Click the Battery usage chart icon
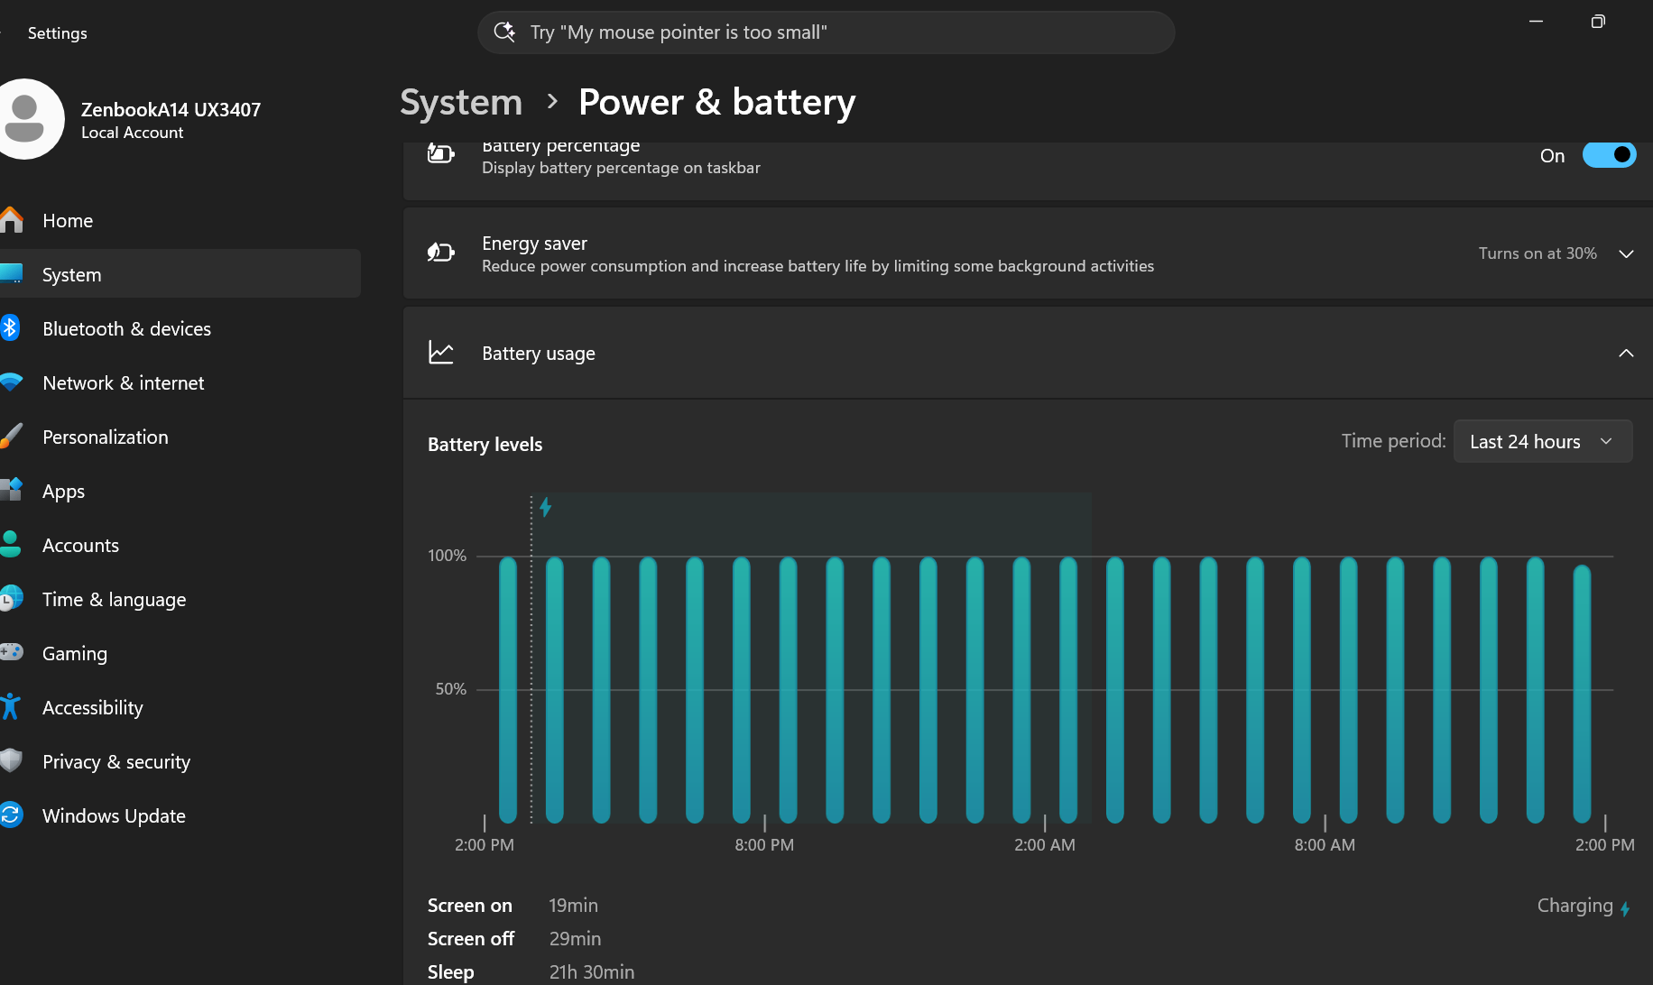 [x=441, y=353]
